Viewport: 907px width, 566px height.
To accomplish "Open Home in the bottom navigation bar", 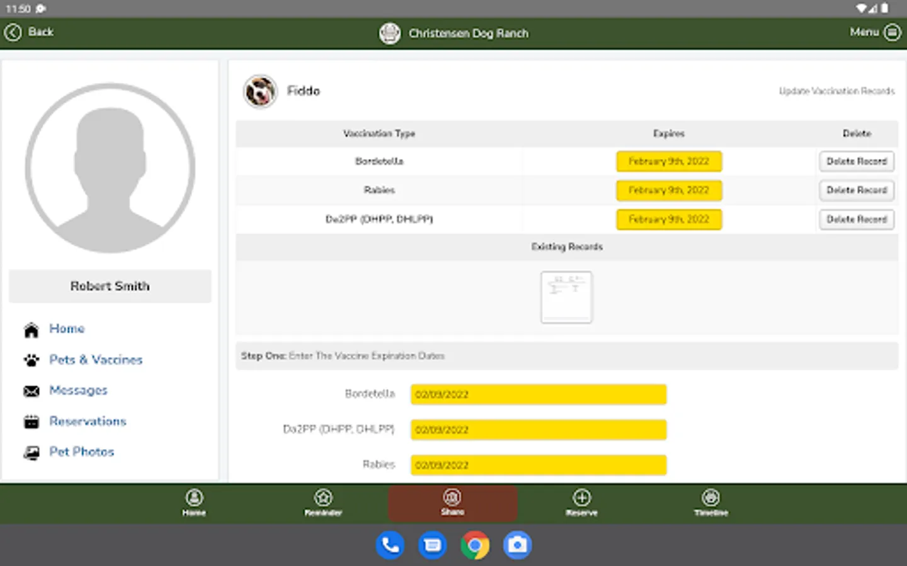I will pos(194,503).
